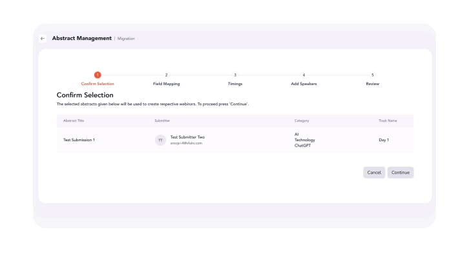Click the submitter email address
The image size is (469, 258).
pos(186,143)
